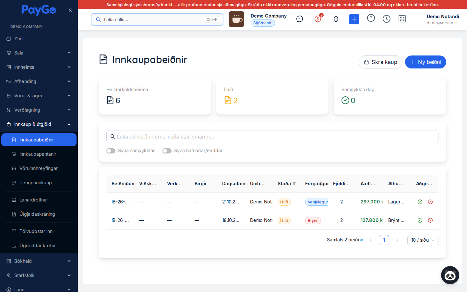Open the 10 / síðu page size dropdown

pos(423,240)
